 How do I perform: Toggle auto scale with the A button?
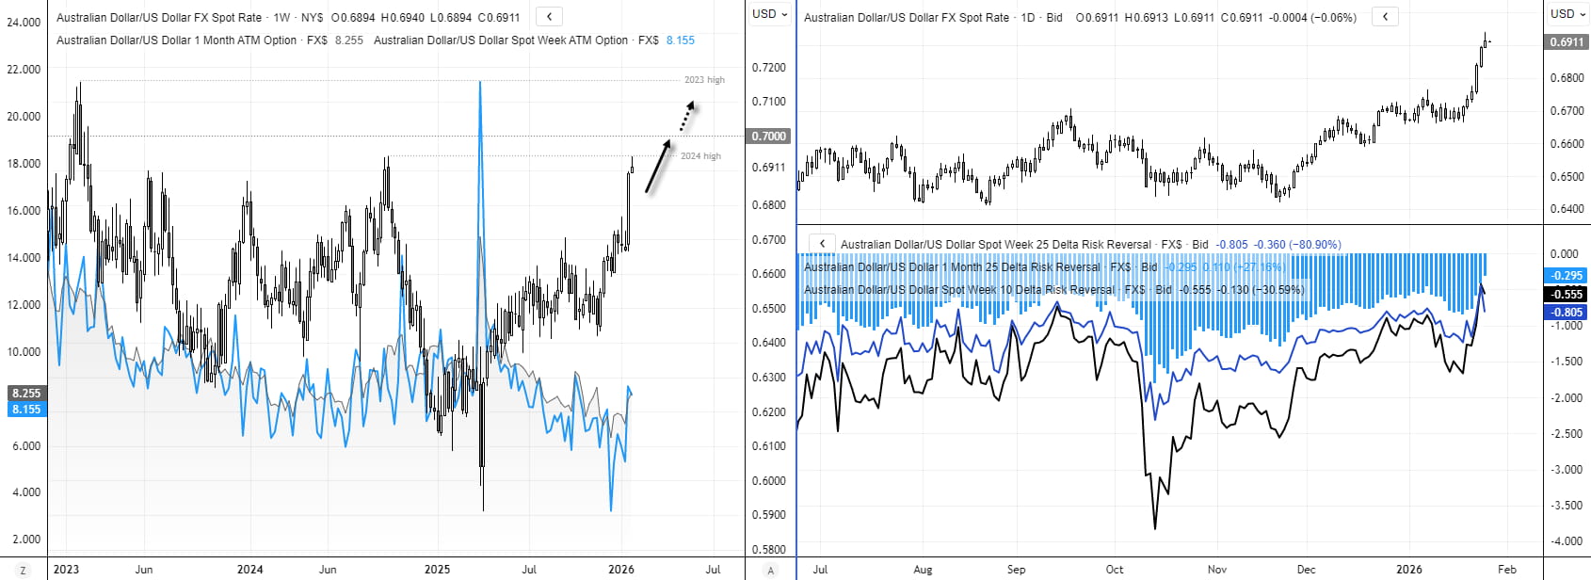click(771, 570)
